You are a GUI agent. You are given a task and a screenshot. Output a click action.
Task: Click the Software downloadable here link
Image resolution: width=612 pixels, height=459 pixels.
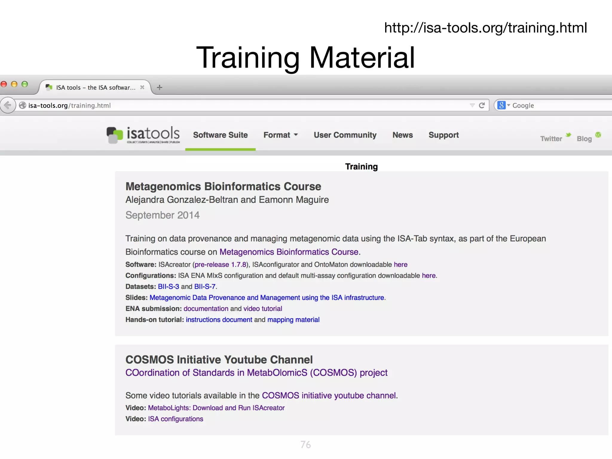point(400,264)
